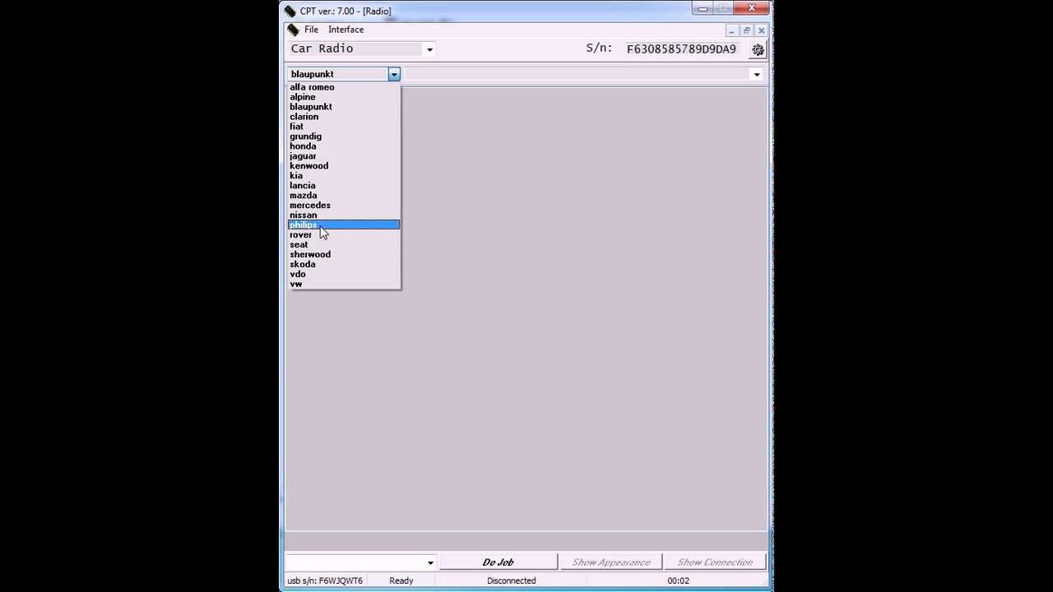
Task: Select honda from brand list
Action: (x=344, y=146)
